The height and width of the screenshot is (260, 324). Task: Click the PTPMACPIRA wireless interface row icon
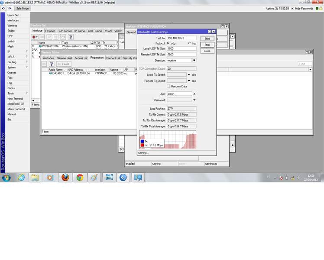tap(40, 46)
